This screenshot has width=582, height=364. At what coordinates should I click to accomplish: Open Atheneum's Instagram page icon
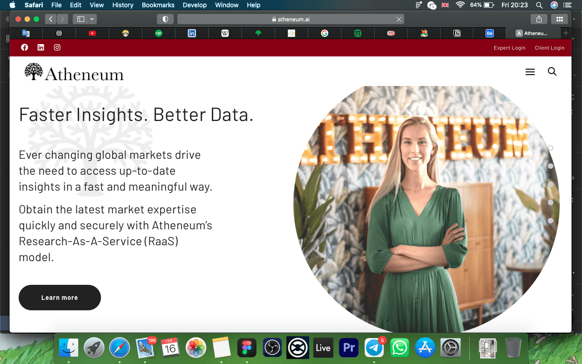tap(57, 47)
